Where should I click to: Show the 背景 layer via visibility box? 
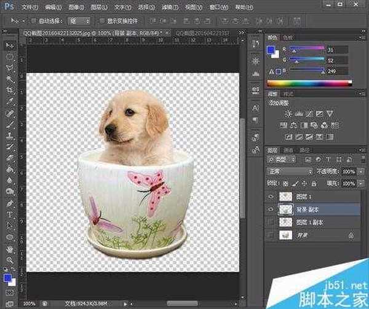(271, 235)
